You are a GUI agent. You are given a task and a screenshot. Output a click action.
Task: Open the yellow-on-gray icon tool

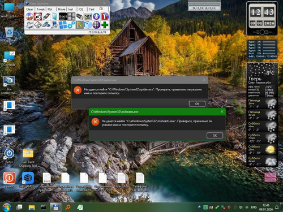point(80,25)
